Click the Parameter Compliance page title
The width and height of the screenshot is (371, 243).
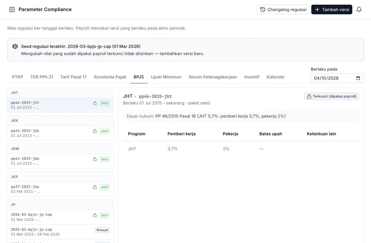pos(45,9)
